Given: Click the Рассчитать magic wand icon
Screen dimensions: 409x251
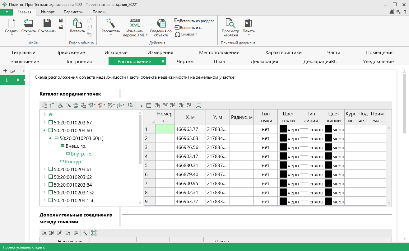Looking at the screenshot, I should (x=110, y=23).
